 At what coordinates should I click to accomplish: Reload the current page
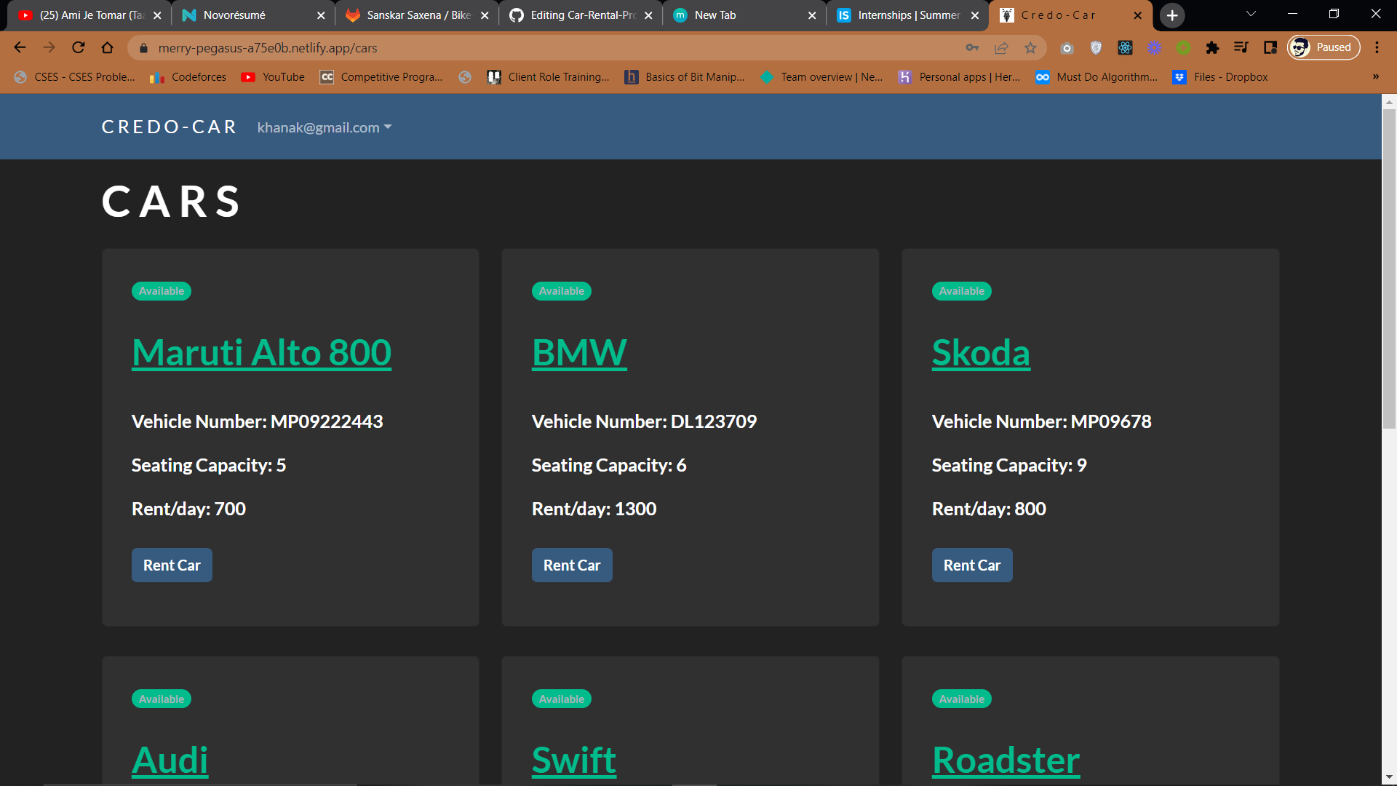[78, 48]
